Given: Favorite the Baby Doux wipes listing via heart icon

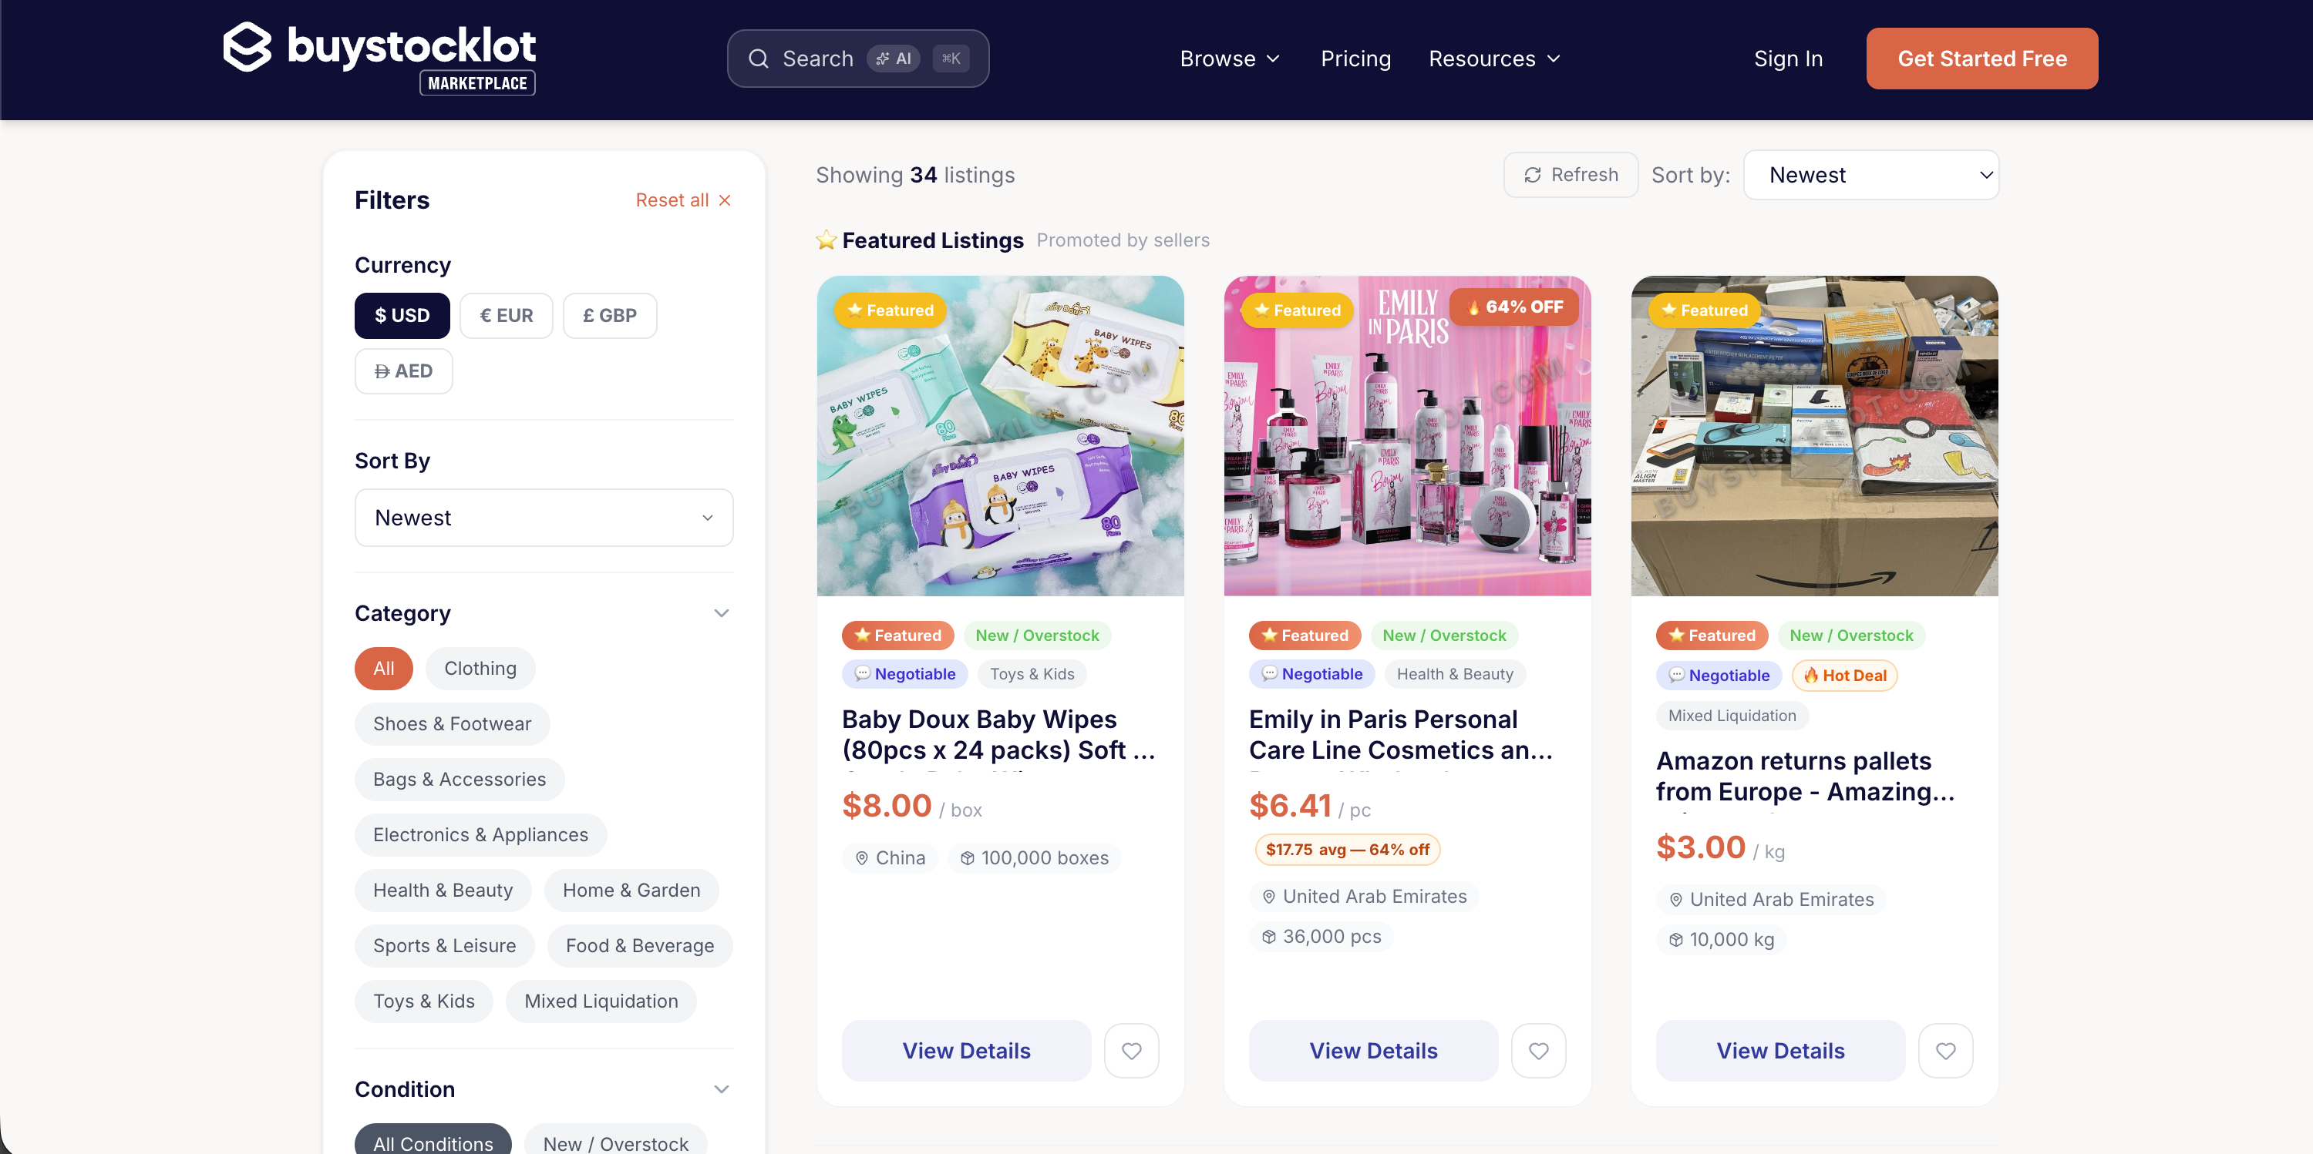Looking at the screenshot, I should point(1131,1051).
